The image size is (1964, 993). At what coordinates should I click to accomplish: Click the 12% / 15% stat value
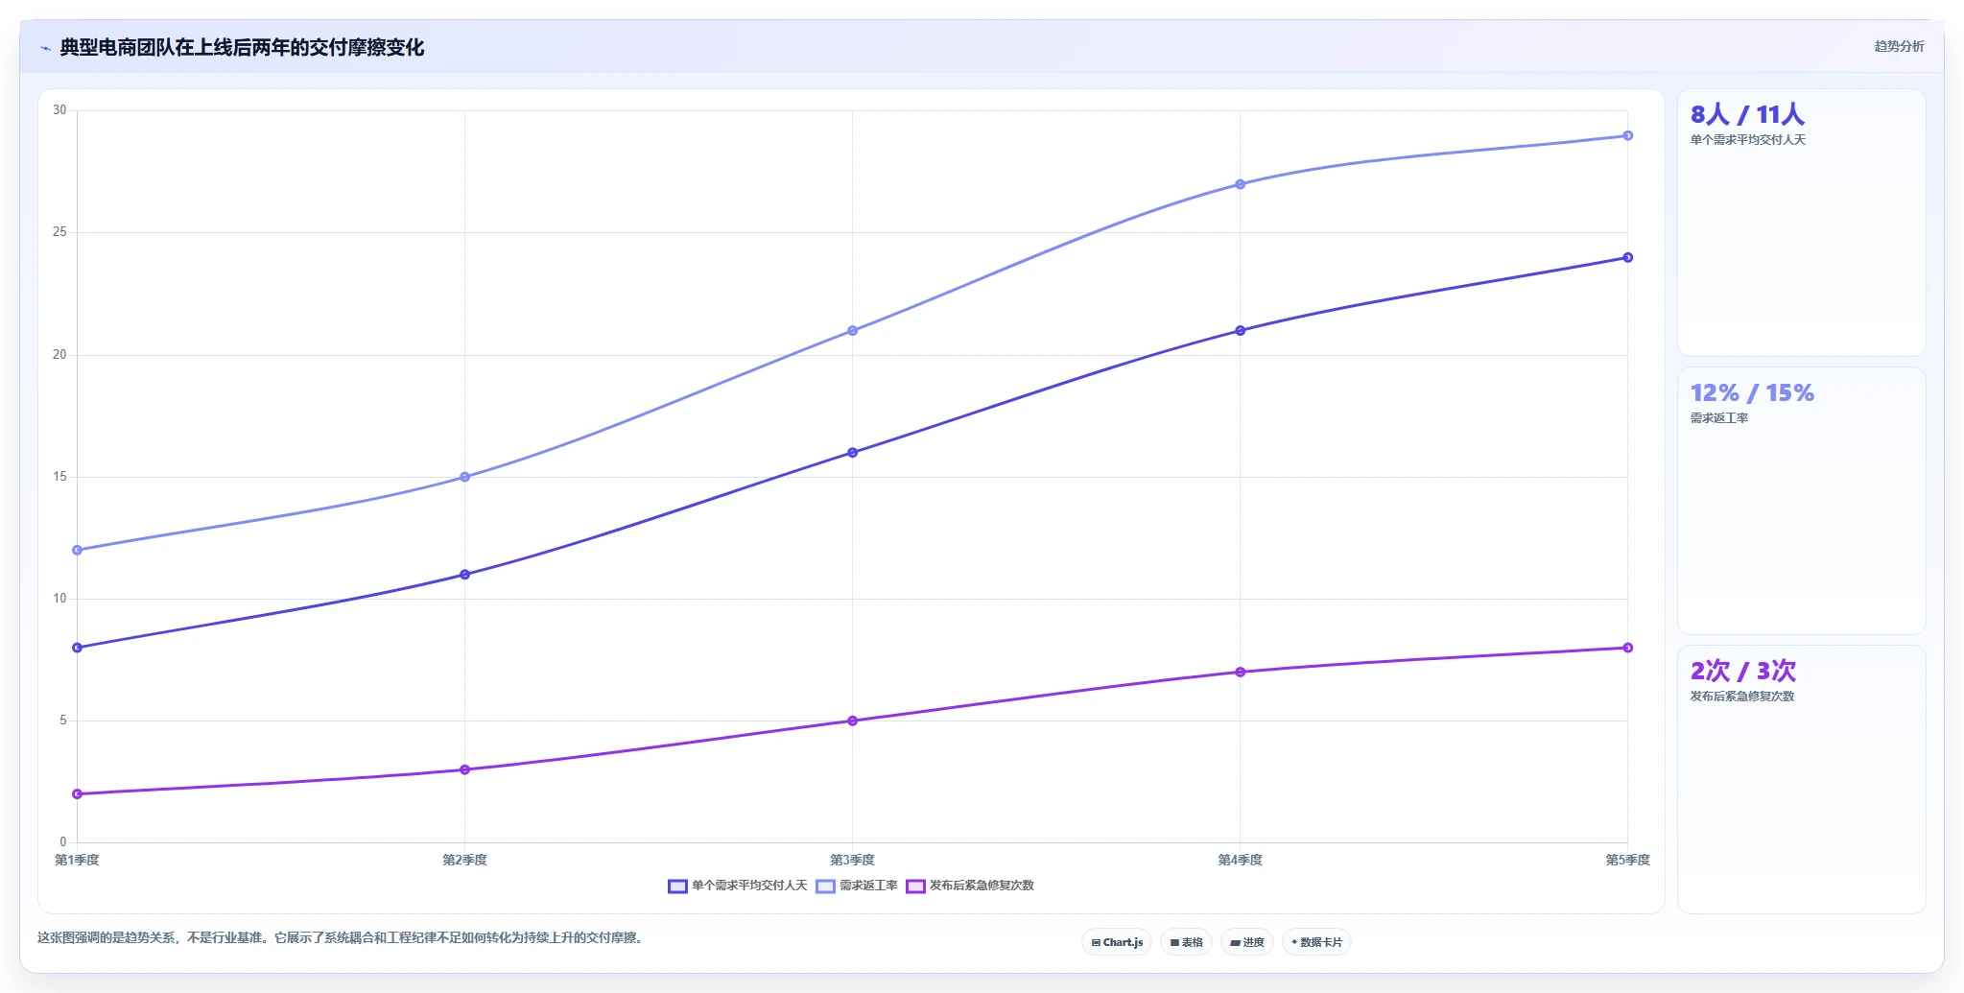click(x=1752, y=392)
